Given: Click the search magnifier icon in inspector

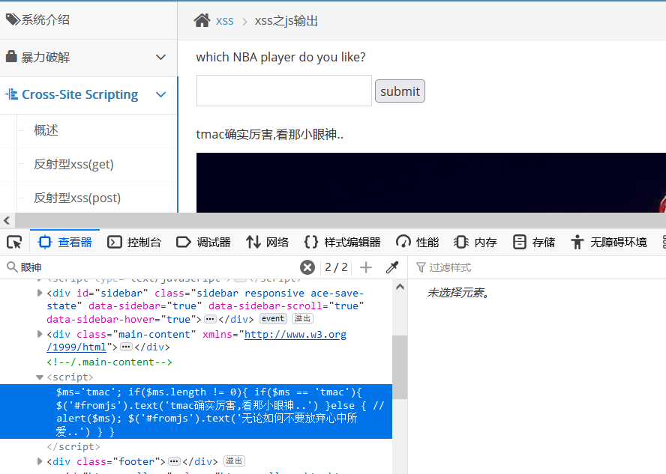Looking at the screenshot, I should (12, 267).
